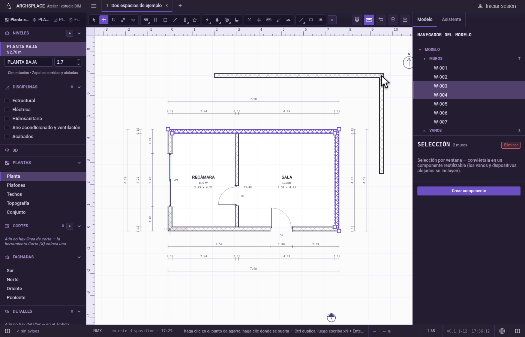Screen dimensions: 525x337
Task: Collapse the MUROS tree node
Action: click(x=424, y=59)
